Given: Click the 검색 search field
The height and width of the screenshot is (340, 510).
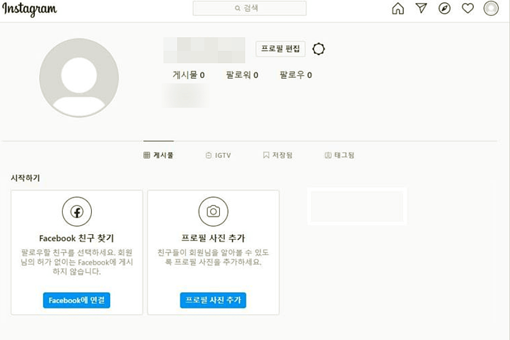Looking at the screenshot, I should tap(249, 8).
